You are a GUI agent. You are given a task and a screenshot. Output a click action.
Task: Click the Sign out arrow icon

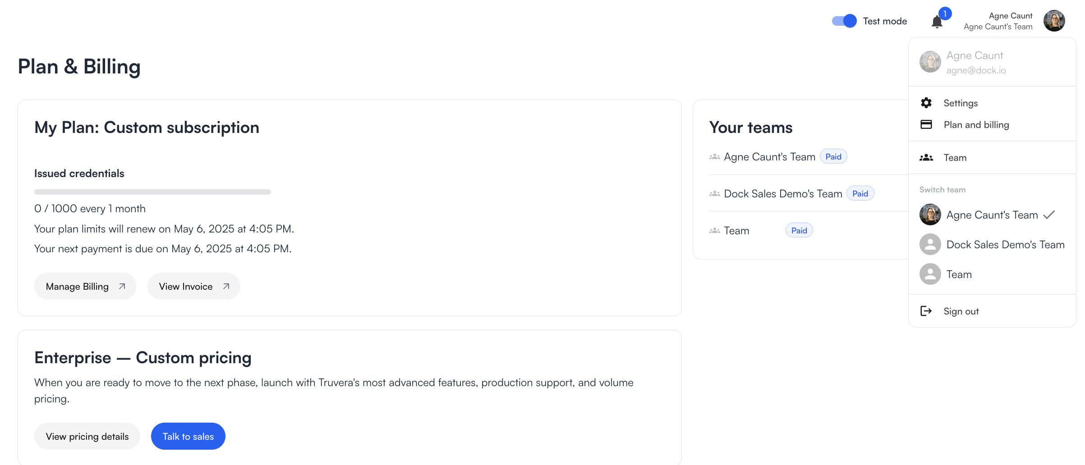click(926, 311)
